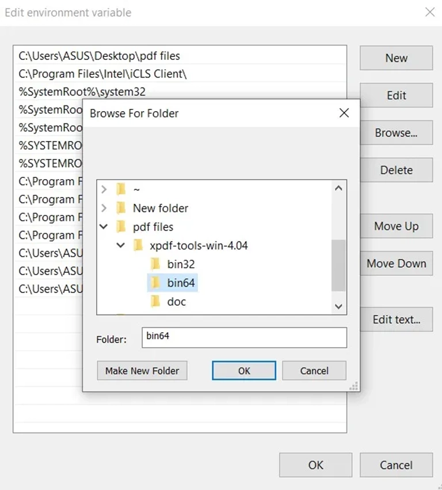Cancel the Browse For Folder dialog

[x=314, y=371]
